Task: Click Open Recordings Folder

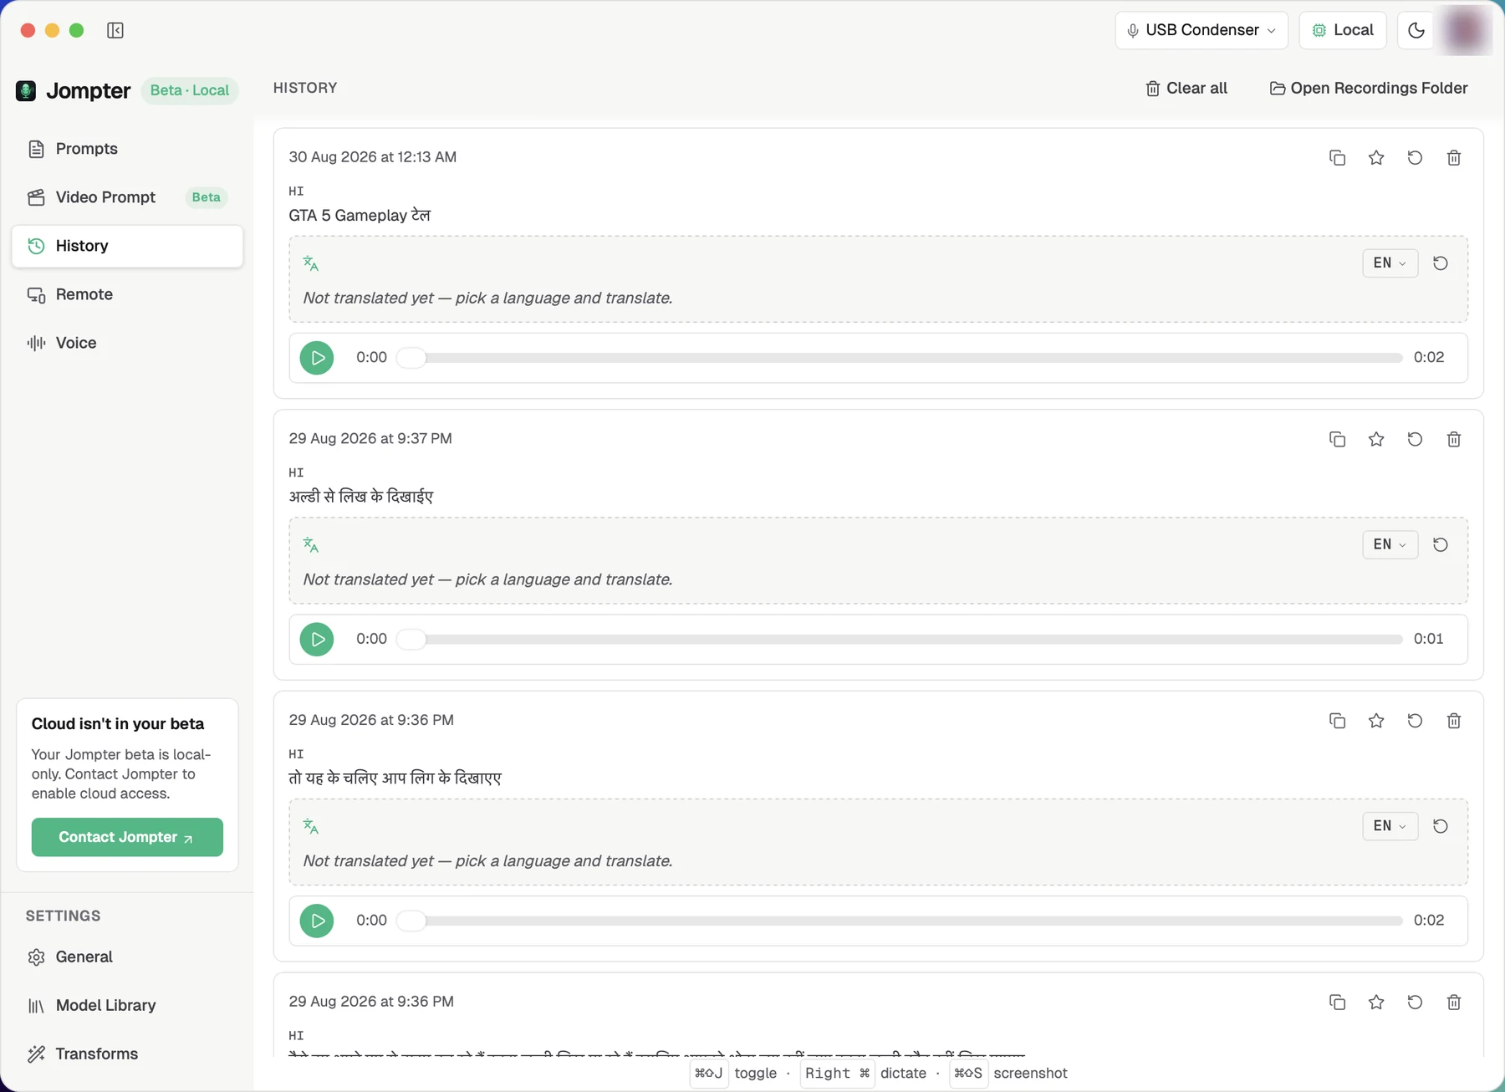Action: coord(1369,89)
